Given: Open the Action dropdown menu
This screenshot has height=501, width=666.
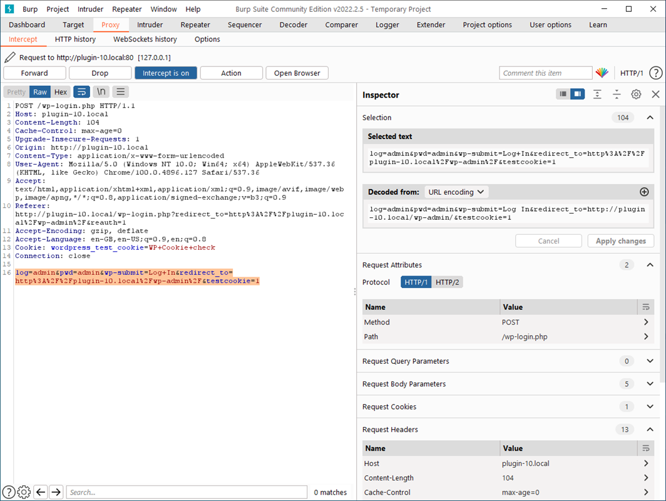Looking at the screenshot, I should [231, 73].
